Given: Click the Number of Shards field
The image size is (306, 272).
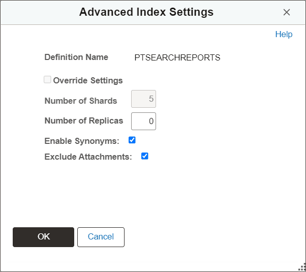Looking at the screenshot, I should click(143, 99).
